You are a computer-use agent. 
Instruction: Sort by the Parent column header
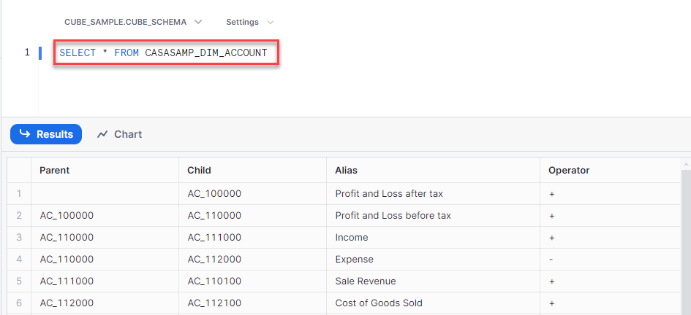point(55,170)
